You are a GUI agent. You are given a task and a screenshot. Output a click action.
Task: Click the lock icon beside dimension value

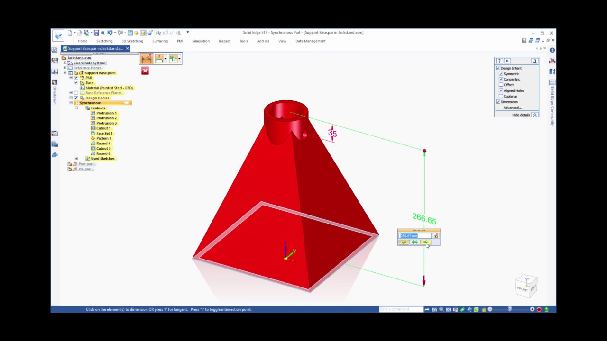436,236
